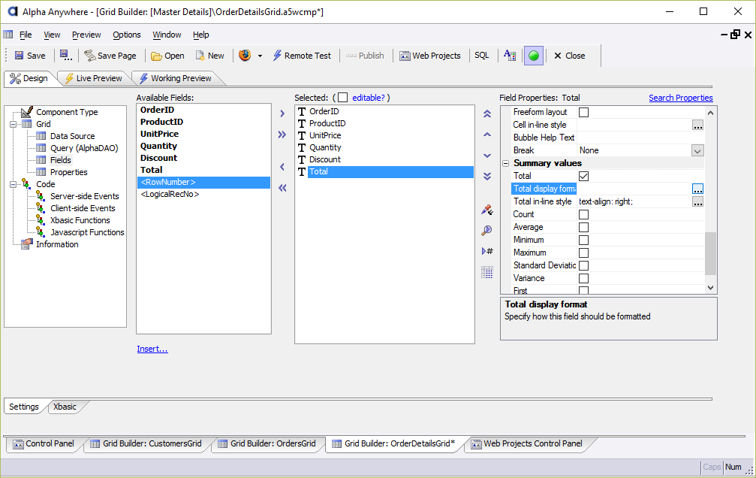This screenshot has height=478, width=756.
Task: Click the grid layout icon below numbering
Action: coord(487,272)
